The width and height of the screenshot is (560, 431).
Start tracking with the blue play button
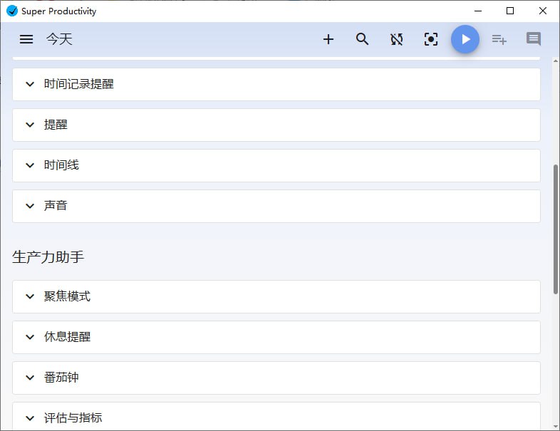point(465,39)
